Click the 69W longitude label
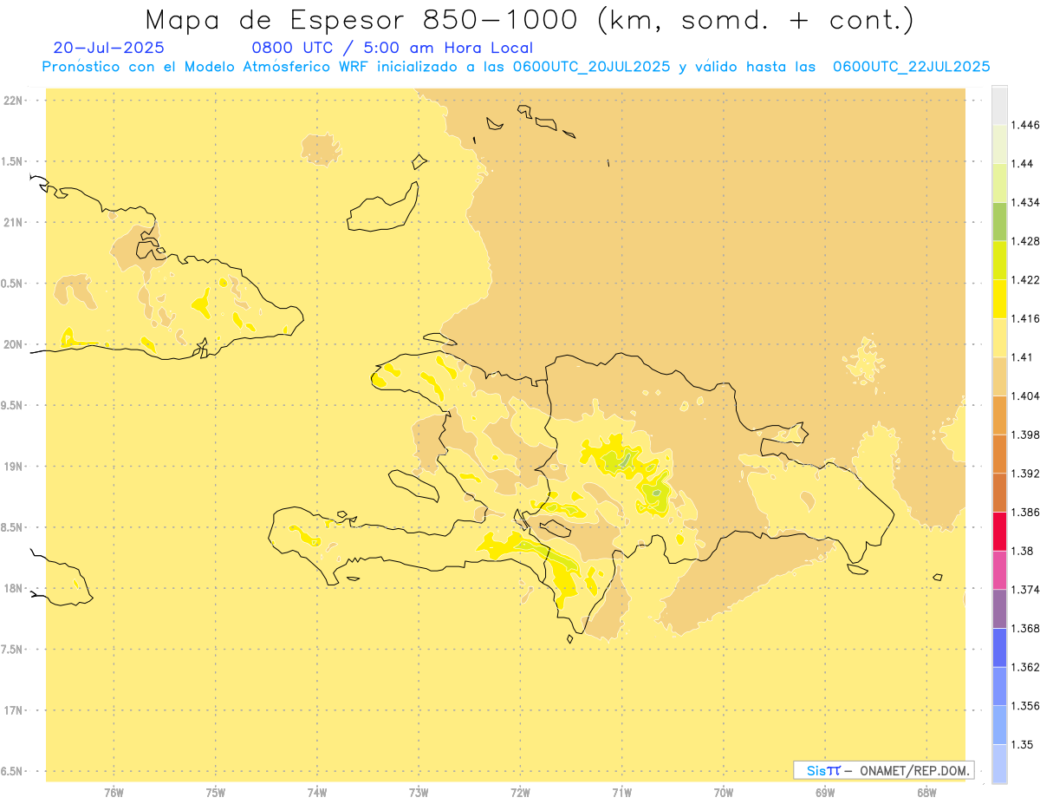The width and height of the screenshot is (1040, 804). point(825,792)
